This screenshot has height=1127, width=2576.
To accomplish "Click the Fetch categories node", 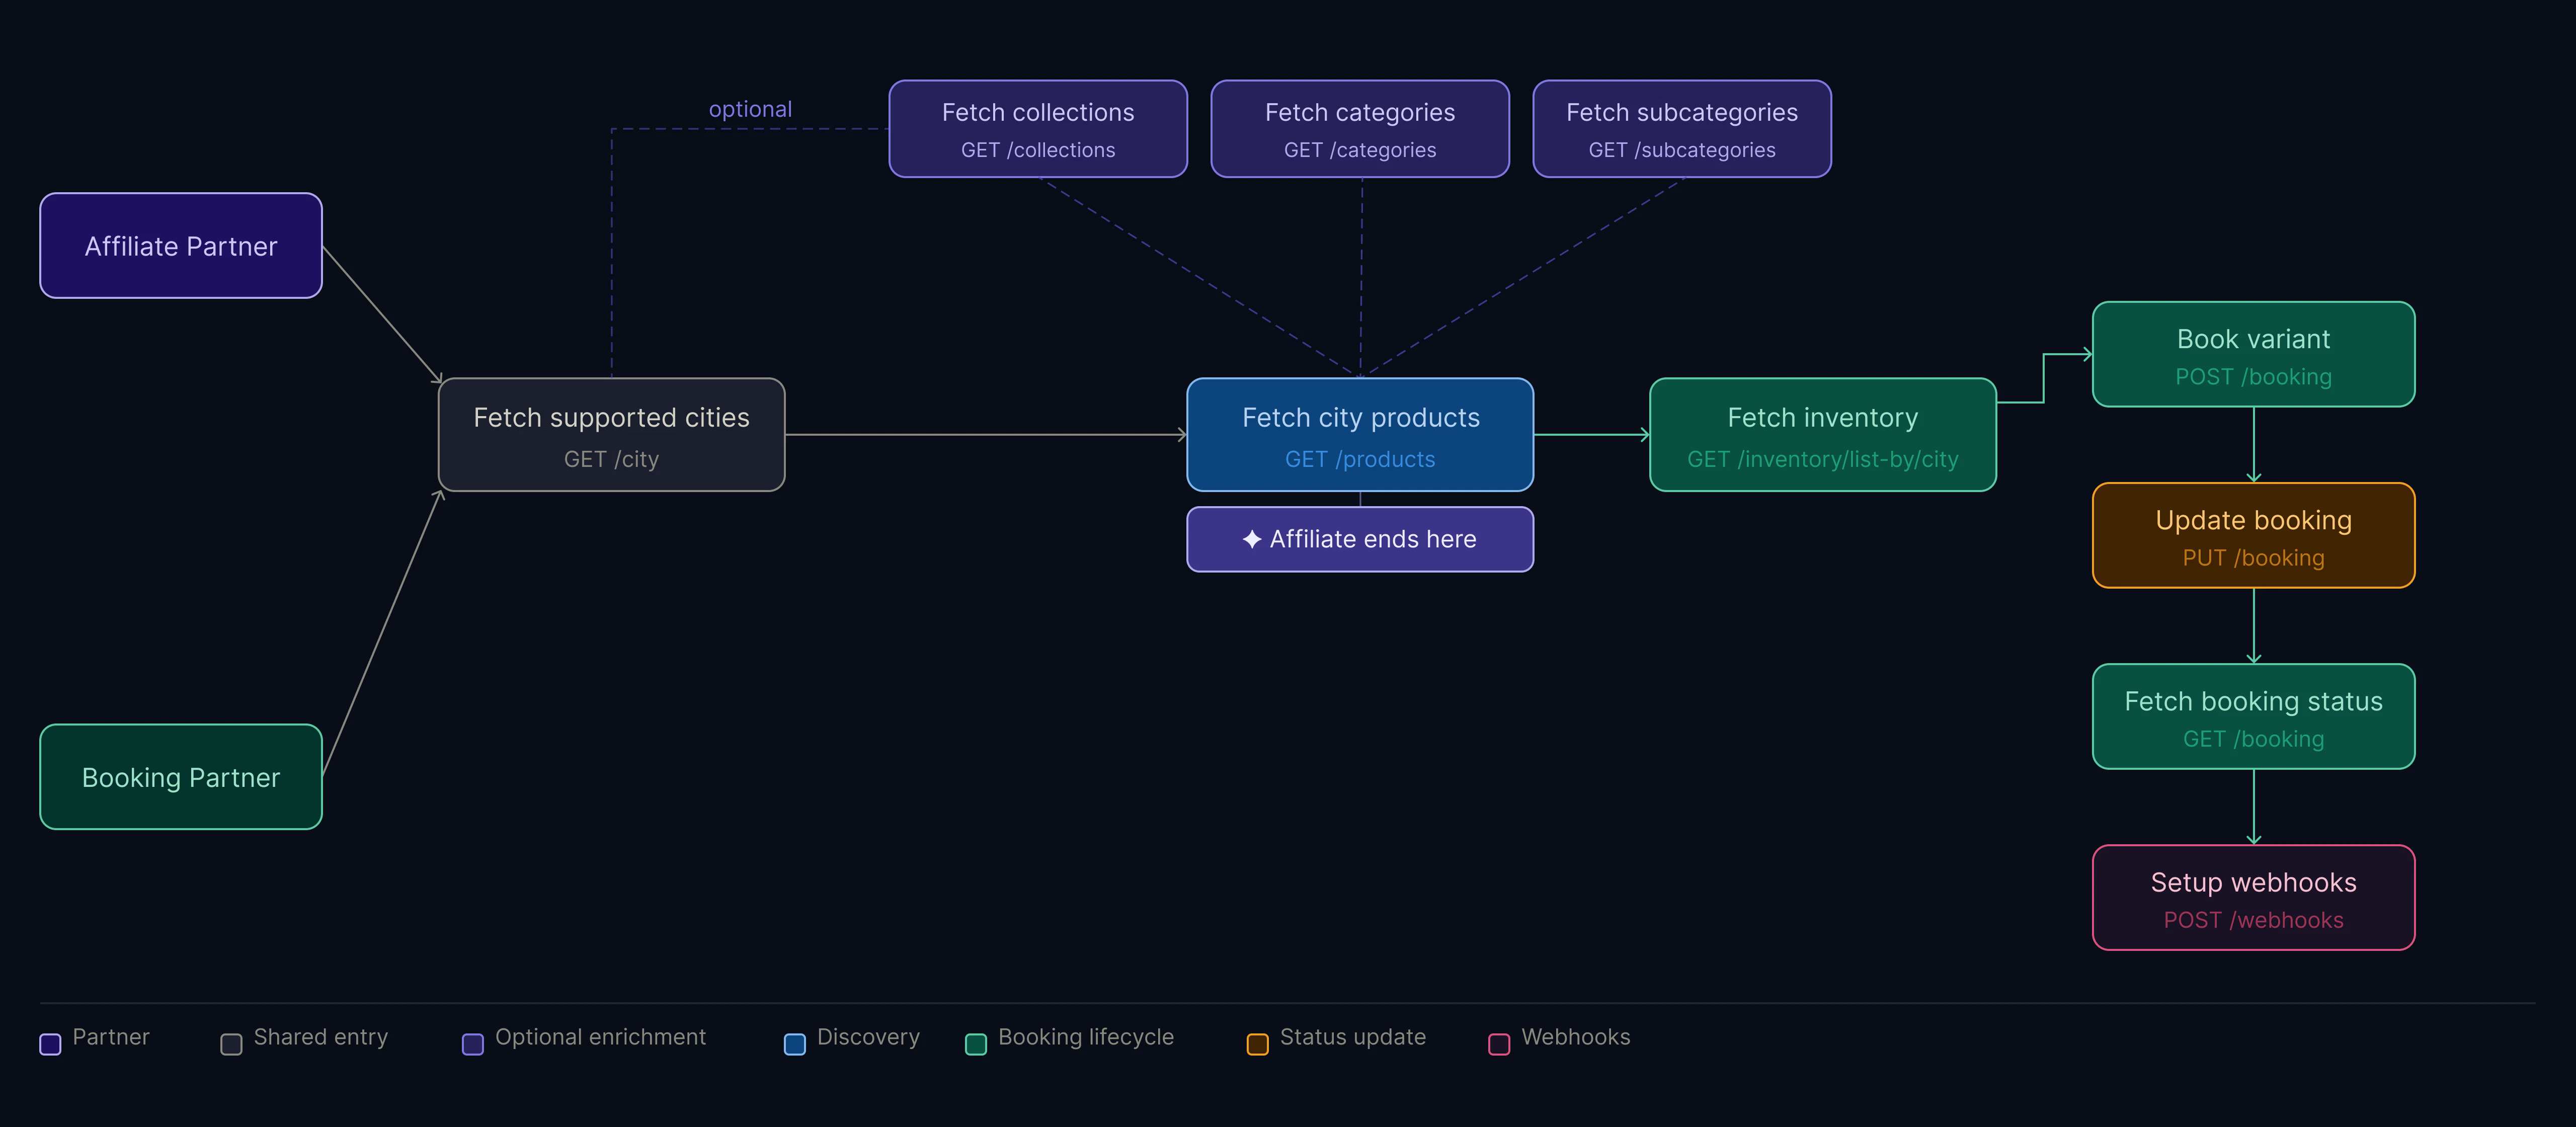I will 1360,129.
